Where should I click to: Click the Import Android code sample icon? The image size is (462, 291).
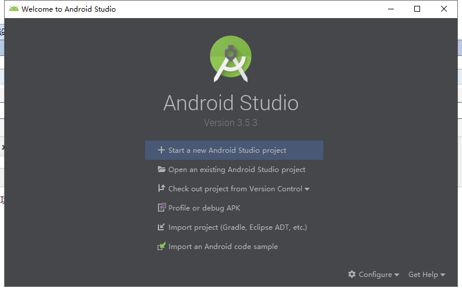161,246
